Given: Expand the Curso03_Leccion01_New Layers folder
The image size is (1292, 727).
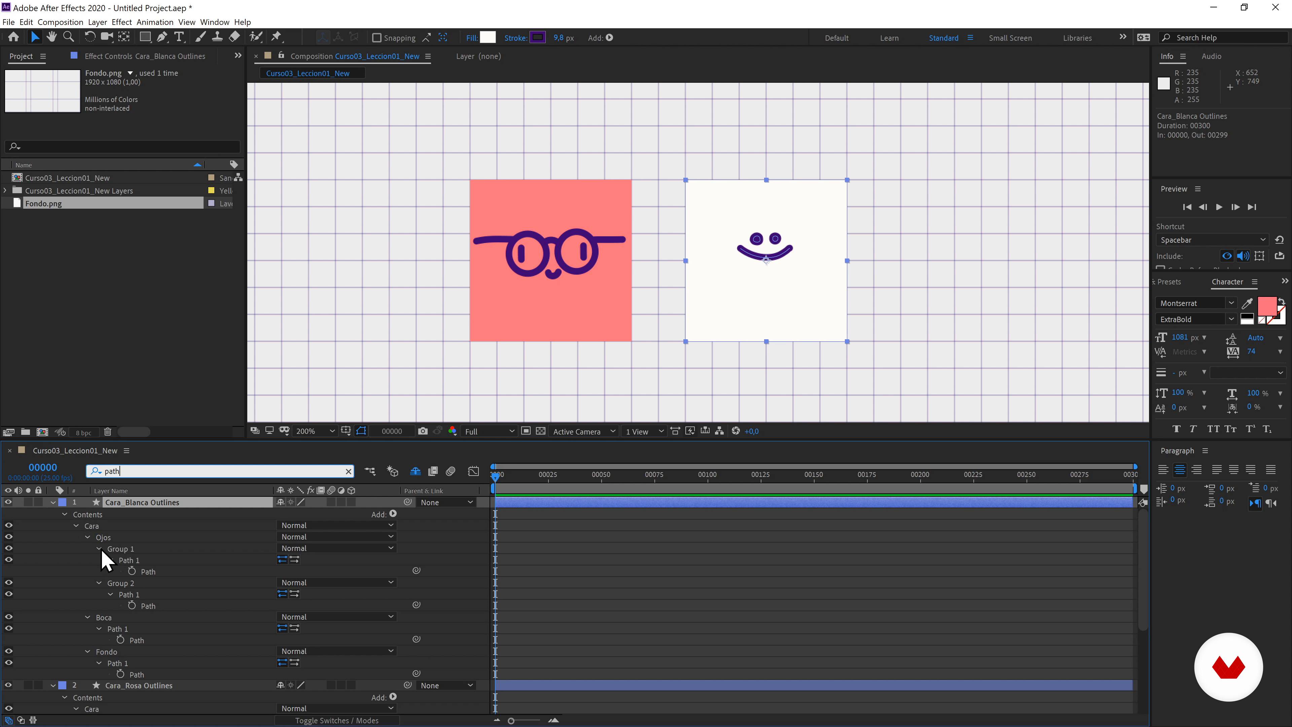Looking at the screenshot, I should click(x=5, y=191).
